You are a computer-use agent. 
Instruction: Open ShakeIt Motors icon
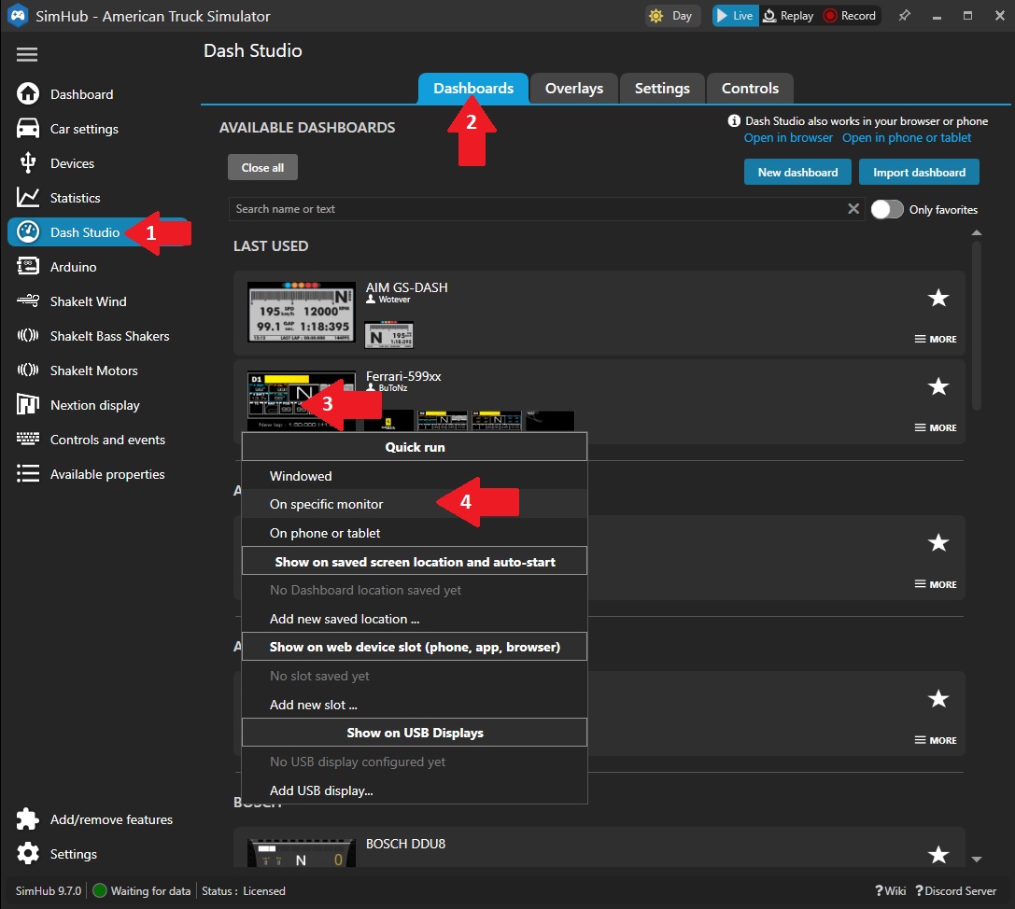pos(28,371)
